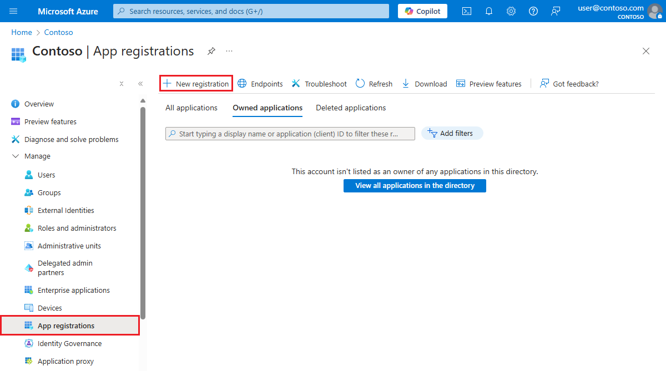Select Owned applications tab
The height and width of the screenshot is (371, 666).
(268, 108)
